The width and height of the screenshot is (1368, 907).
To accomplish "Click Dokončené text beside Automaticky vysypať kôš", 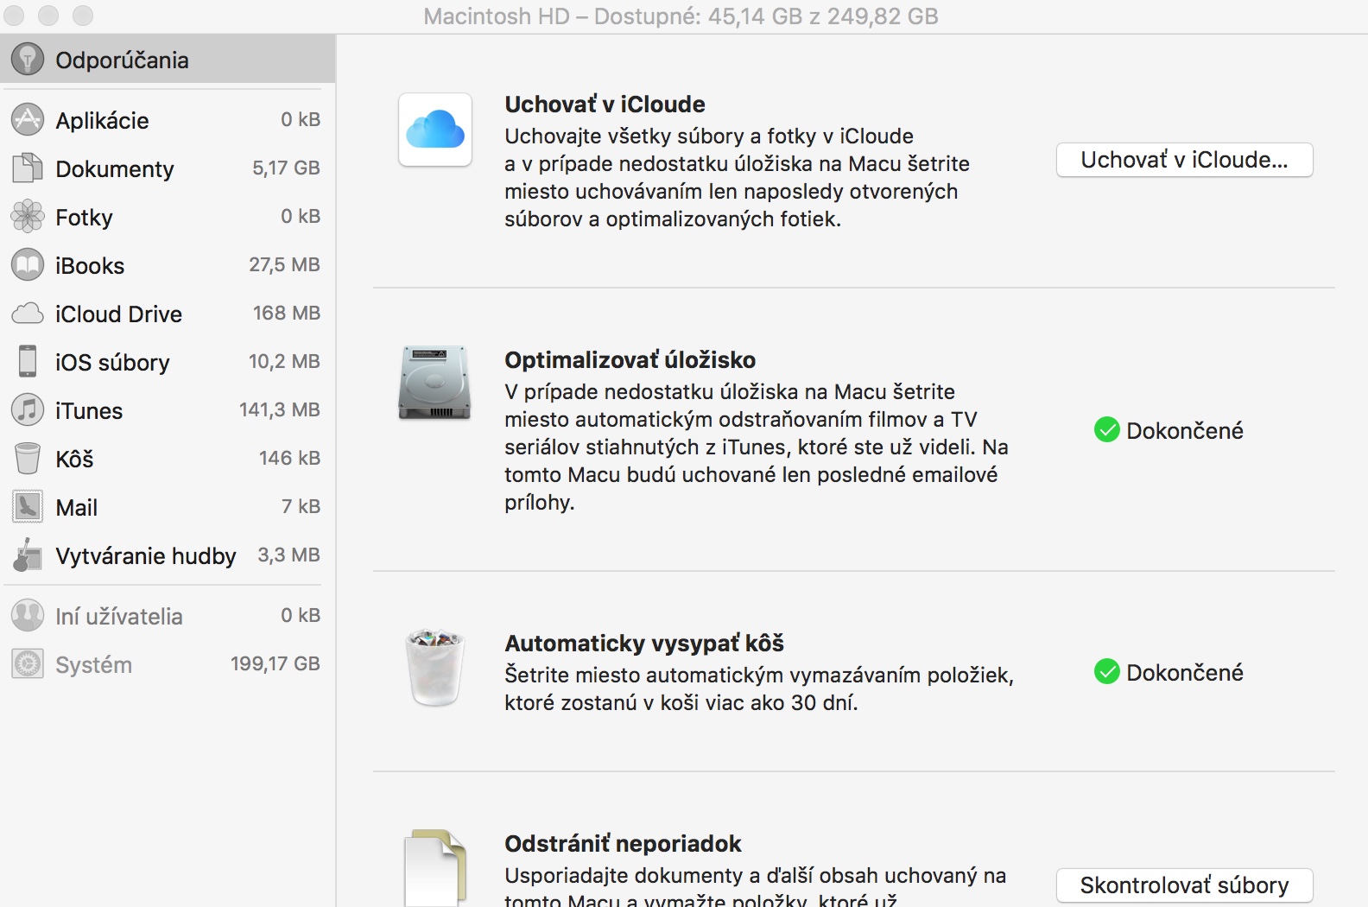I will [x=1185, y=673].
